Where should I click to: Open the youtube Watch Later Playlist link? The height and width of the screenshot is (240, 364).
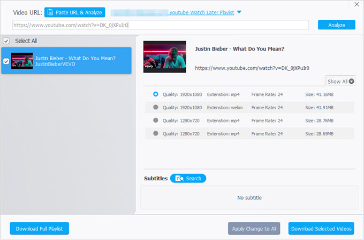[202, 12]
